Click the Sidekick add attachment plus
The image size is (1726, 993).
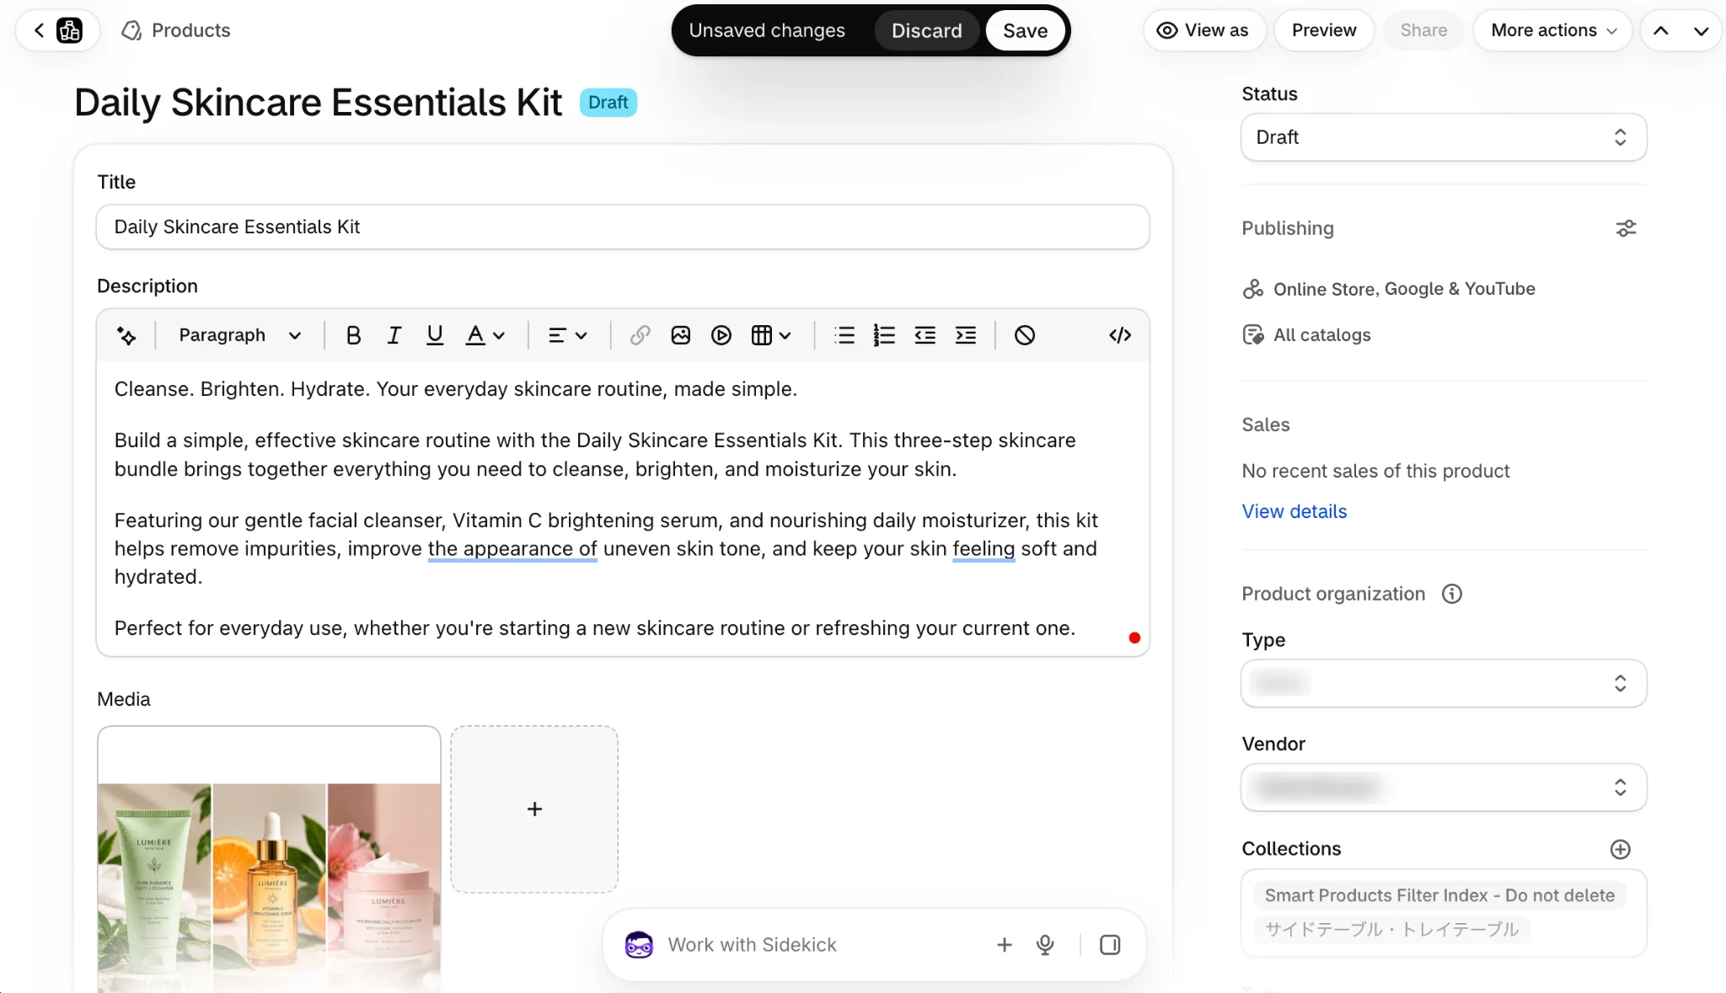(1004, 945)
